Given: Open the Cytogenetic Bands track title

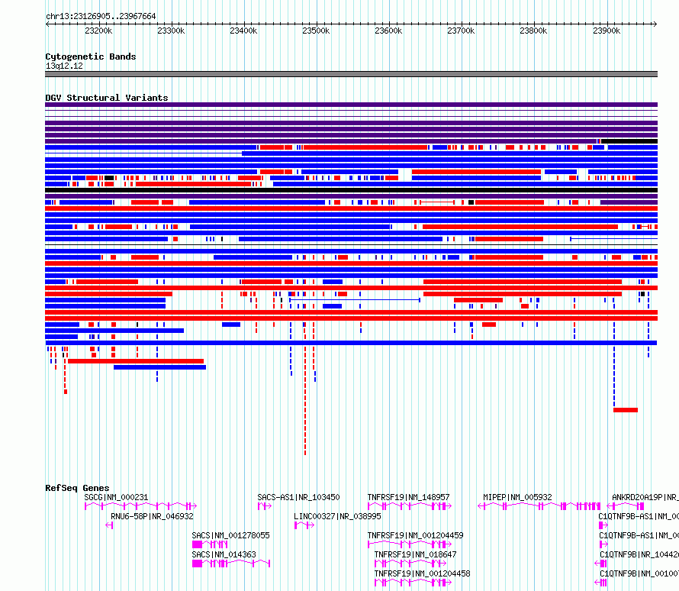Looking at the screenshot, I should coord(91,57).
